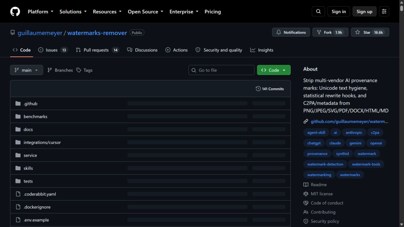
Task: Click the shield icon beside Security policy
Action: [306, 221]
